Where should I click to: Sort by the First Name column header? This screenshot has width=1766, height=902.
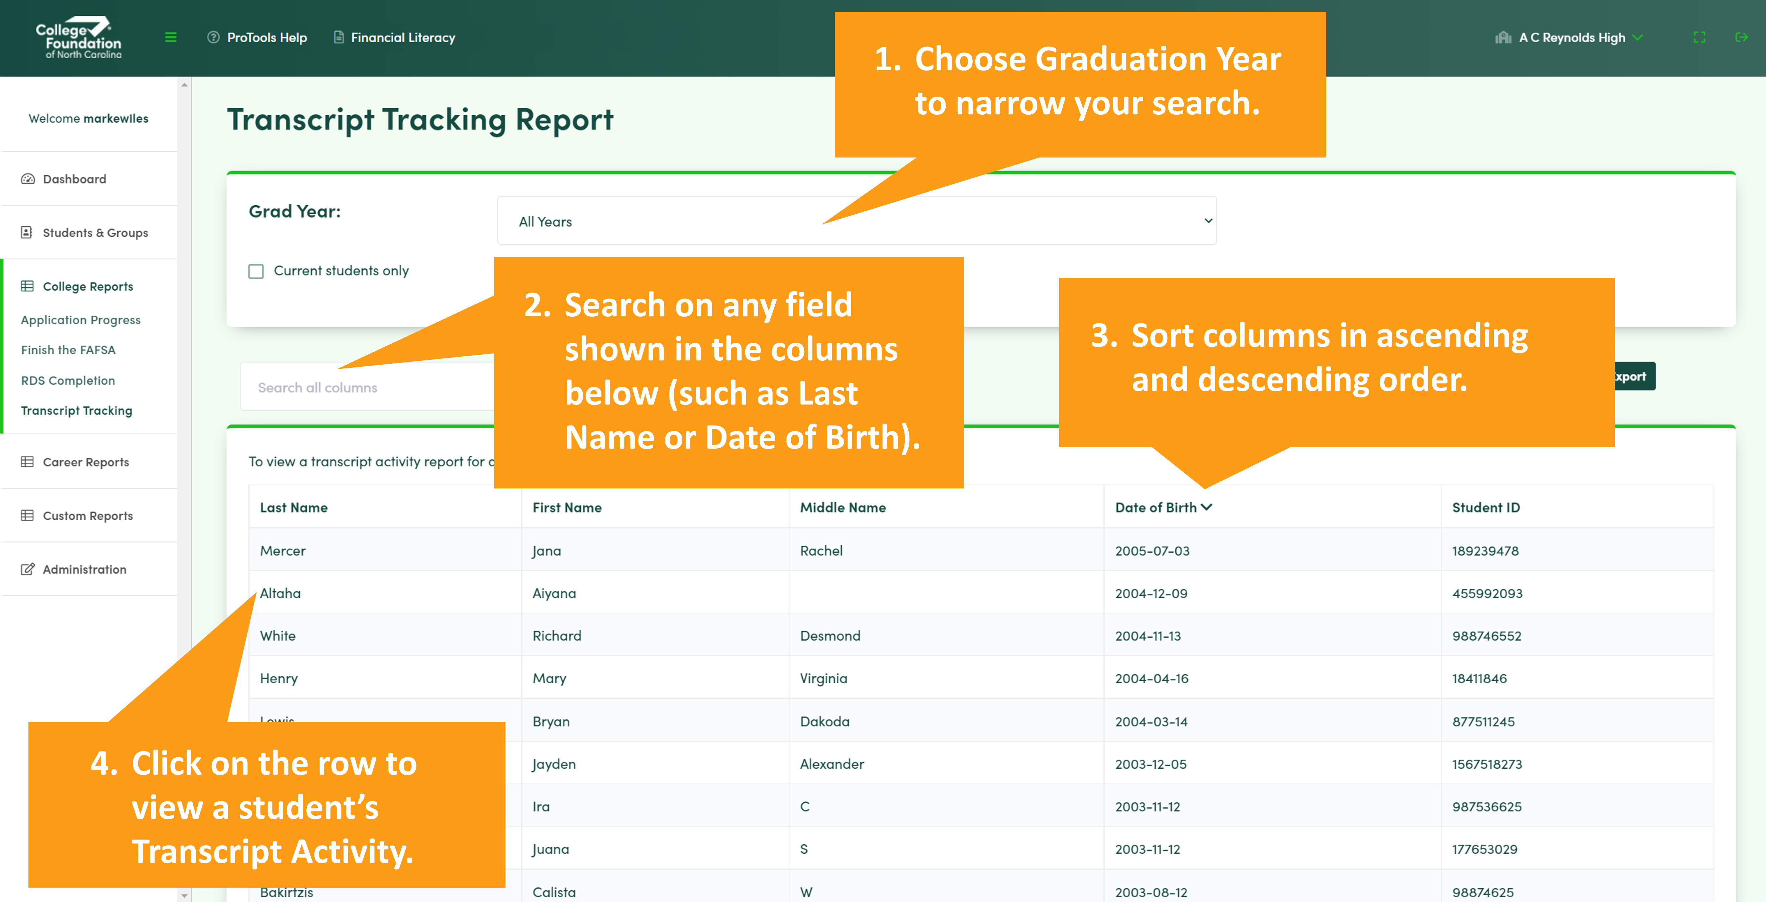tap(567, 507)
